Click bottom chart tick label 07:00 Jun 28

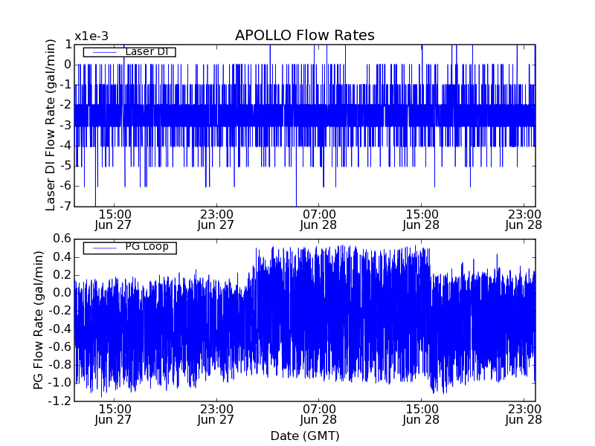[318, 415]
